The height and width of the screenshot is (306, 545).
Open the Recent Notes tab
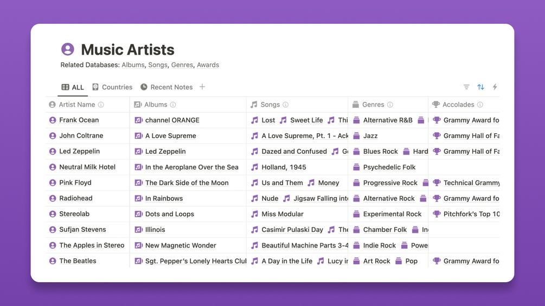(166, 87)
